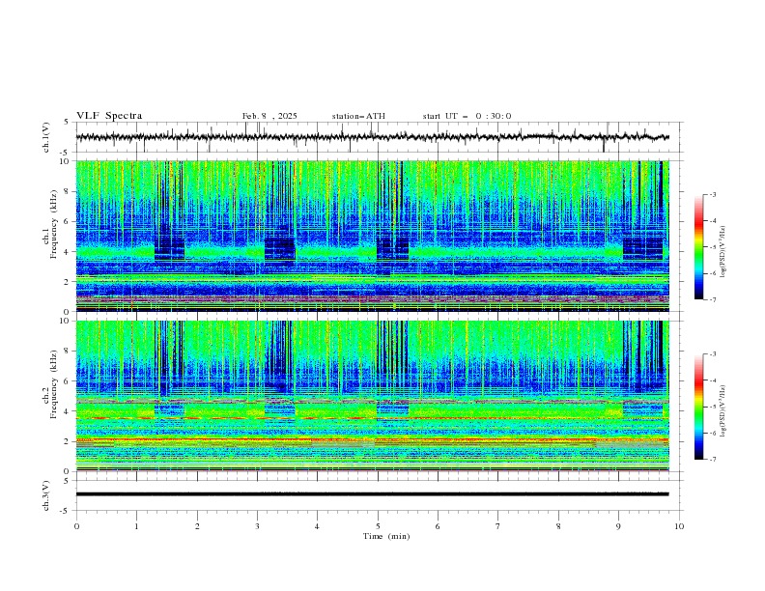Click the "ch.1(V)" axis label
Image resolution: width=765 pixels, height=591 pixels.
click(46, 137)
